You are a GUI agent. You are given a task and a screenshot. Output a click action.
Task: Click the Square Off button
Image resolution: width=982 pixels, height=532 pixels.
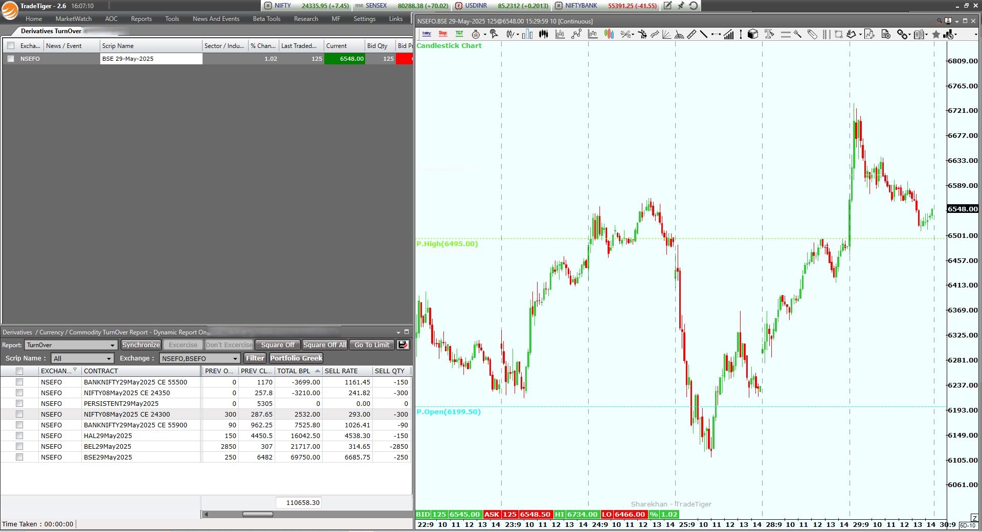tap(278, 345)
